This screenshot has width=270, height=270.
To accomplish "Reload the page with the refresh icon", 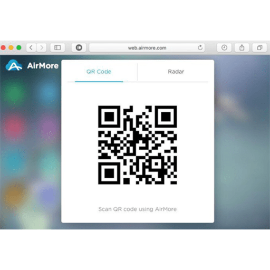I will 200,47.
